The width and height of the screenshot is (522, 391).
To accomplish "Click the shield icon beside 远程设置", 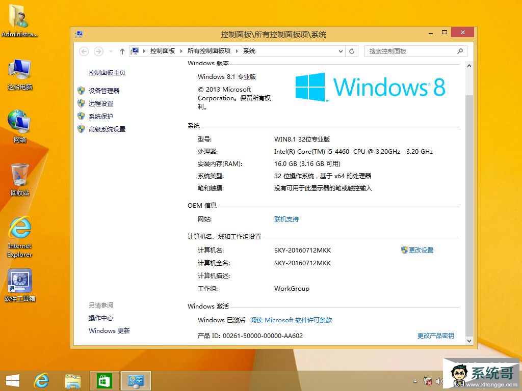I will [81, 103].
